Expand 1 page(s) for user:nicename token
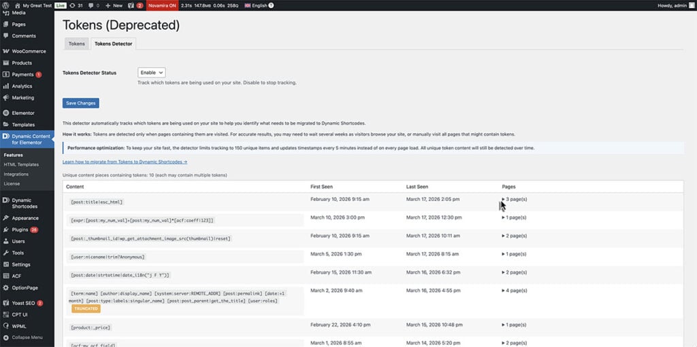 coord(504,254)
